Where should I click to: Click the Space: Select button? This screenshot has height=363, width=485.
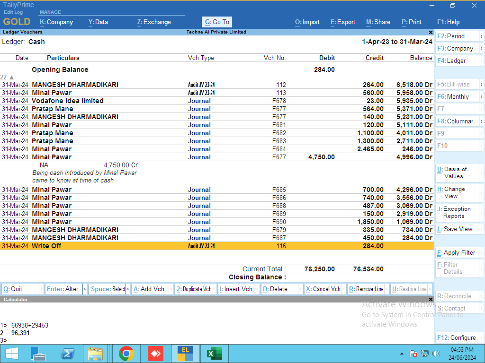click(108, 289)
